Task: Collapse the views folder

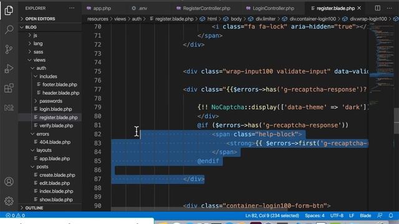Action: [39, 60]
